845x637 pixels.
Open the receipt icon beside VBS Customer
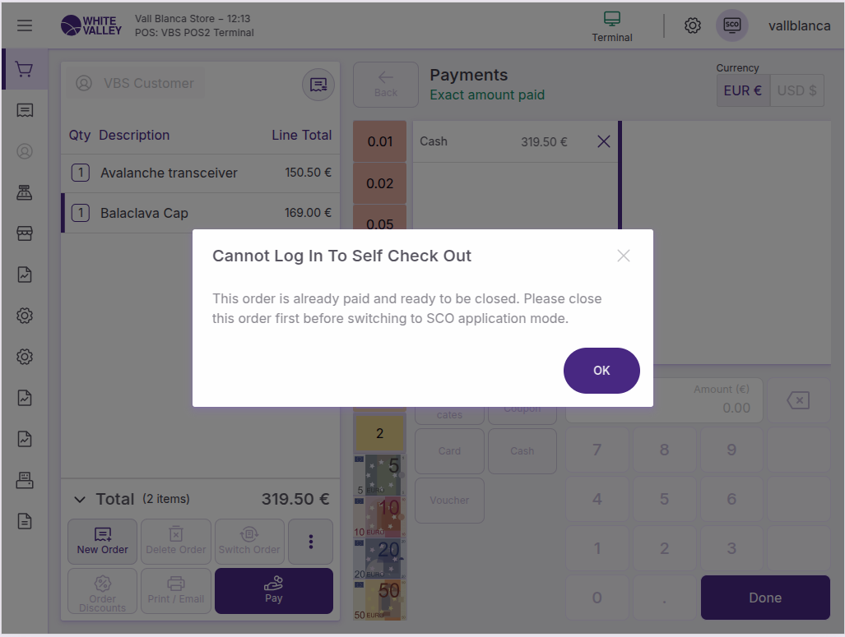[318, 84]
